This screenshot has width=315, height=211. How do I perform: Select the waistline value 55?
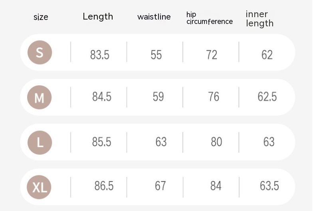[x=156, y=55]
